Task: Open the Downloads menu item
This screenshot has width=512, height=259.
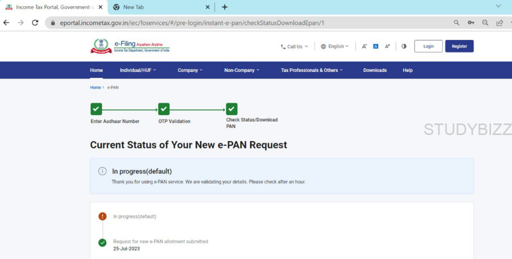Action: pos(375,70)
